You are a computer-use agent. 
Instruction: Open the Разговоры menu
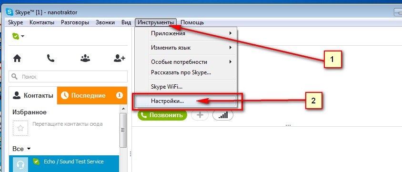click(x=75, y=22)
